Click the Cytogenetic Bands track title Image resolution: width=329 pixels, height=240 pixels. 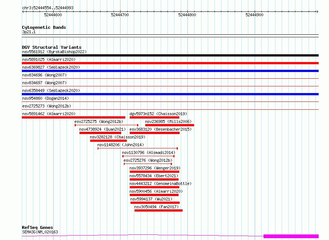click(44, 27)
